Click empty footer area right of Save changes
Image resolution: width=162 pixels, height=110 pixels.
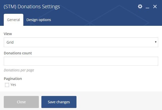(118, 102)
